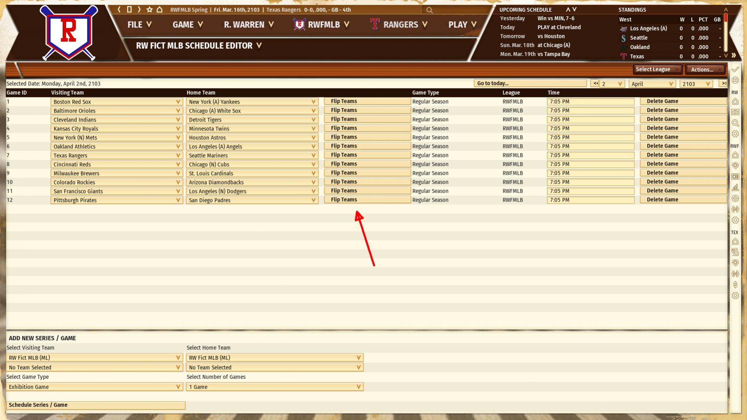Click the upcoming schedule down arrow
The image size is (747, 420).
pos(575,9)
